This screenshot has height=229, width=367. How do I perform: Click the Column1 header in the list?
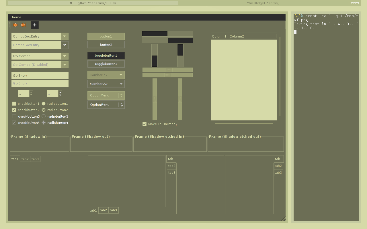click(219, 36)
